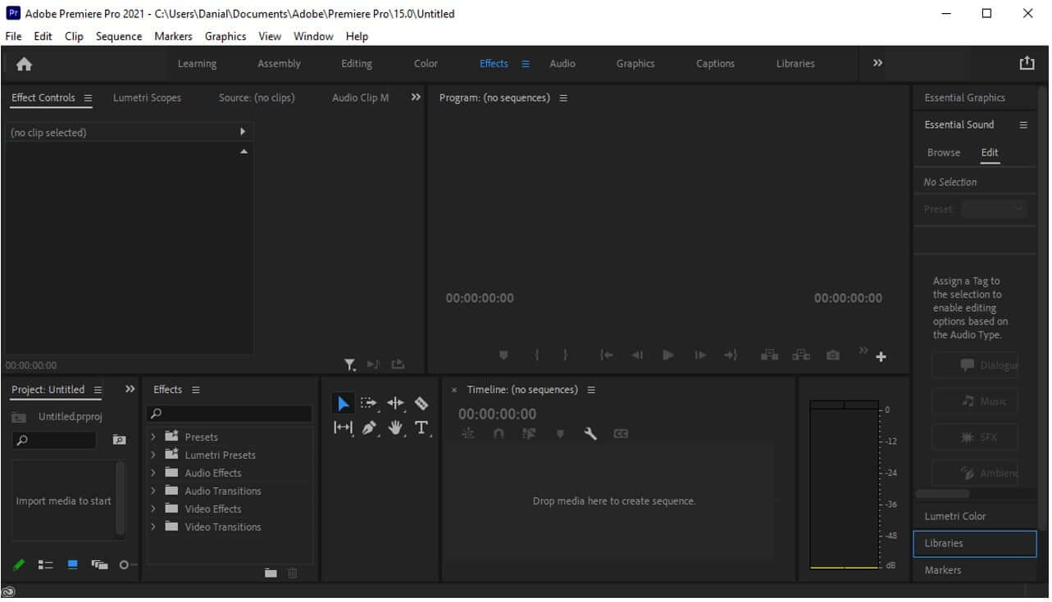Click Mark In brace in Program monitor

[536, 355]
